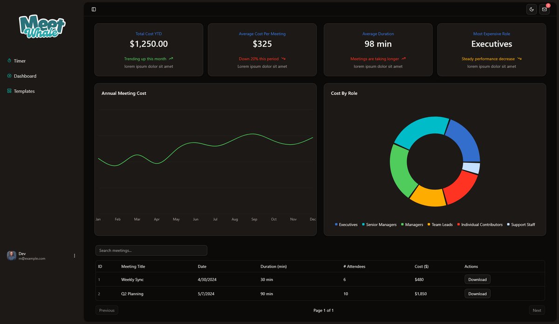Click the Total Cost YTD value $1,250.00
The width and height of the screenshot is (559, 324).
149,44
